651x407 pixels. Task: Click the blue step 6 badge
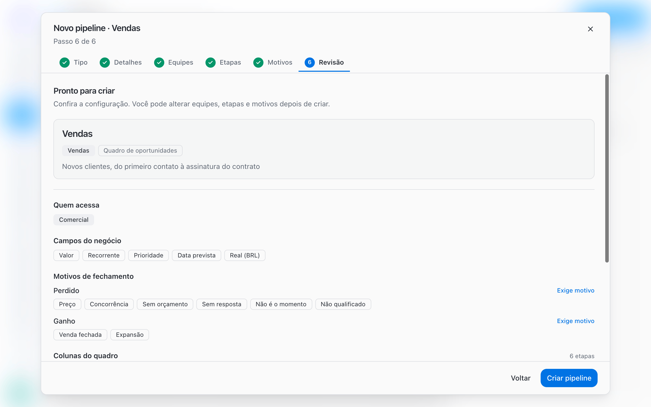(310, 63)
